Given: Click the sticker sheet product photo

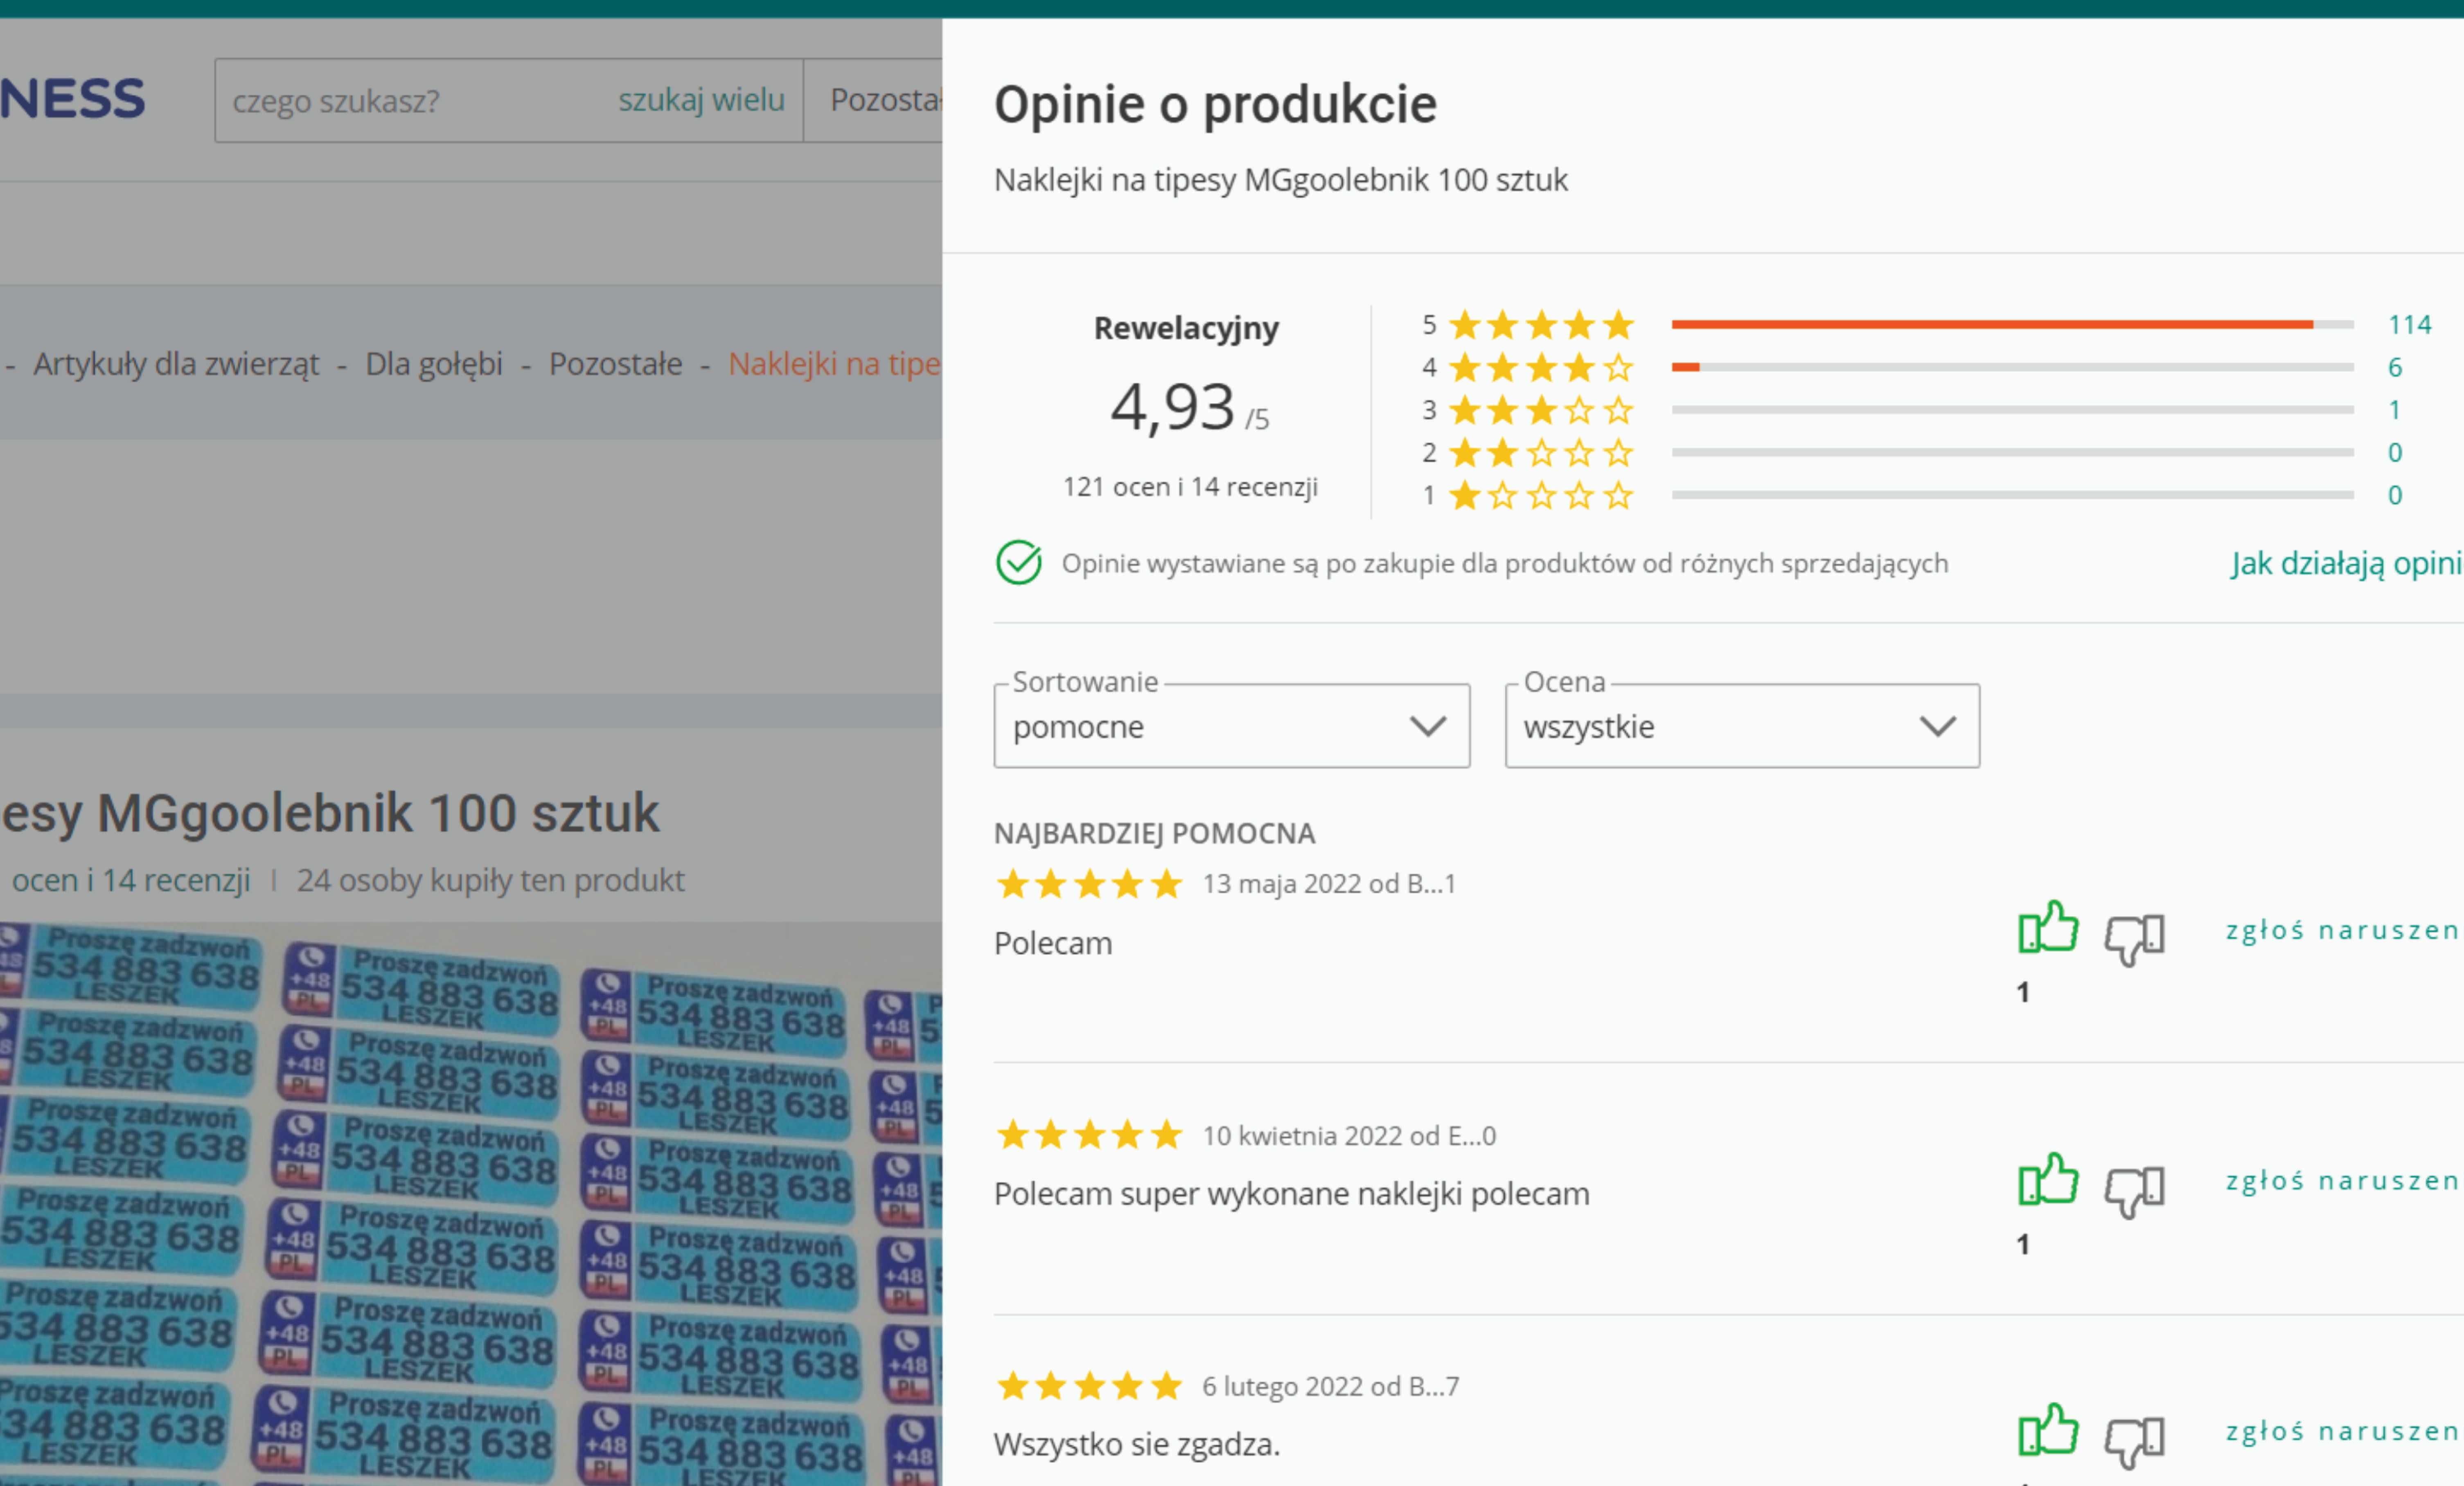Looking at the screenshot, I should pos(471,1203).
